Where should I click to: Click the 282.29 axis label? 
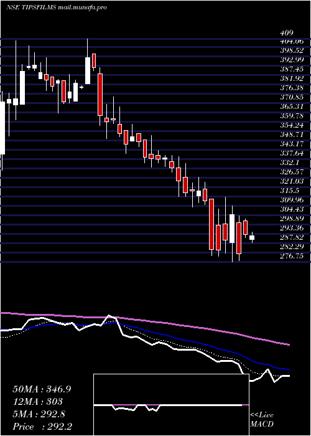[x=292, y=247]
